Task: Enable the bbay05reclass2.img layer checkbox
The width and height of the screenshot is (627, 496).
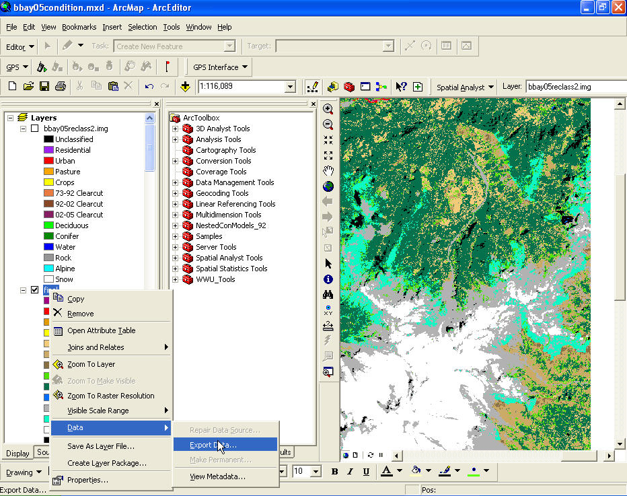Action: tap(35, 129)
